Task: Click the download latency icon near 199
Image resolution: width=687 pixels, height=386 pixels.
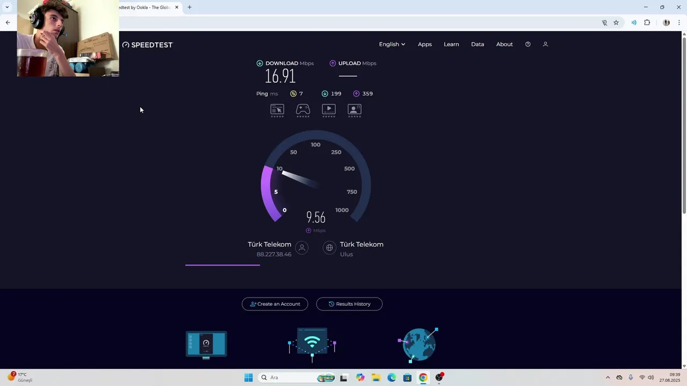Action: tap(325, 93)
